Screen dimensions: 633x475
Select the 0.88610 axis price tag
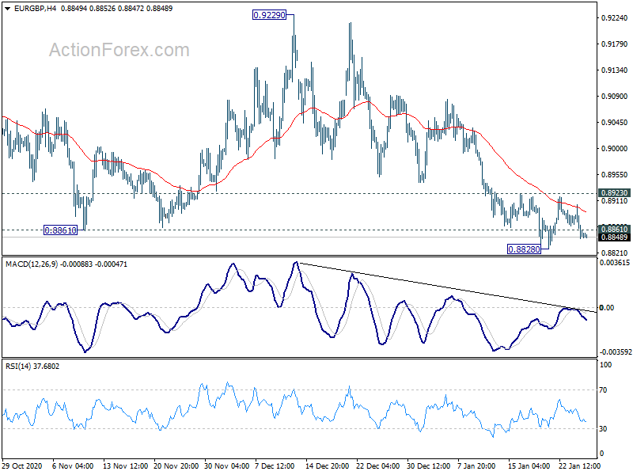[615, 230]
